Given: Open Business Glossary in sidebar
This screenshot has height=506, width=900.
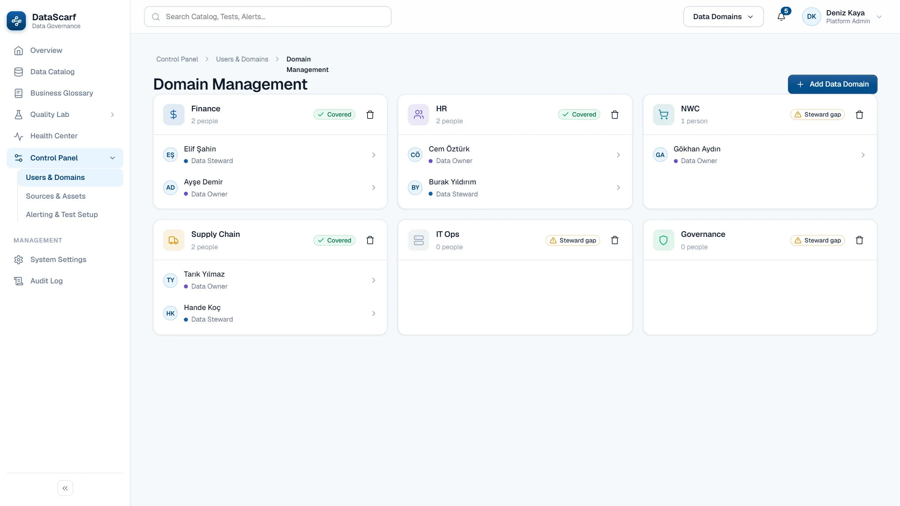Looking at the screenshot, I should coord(65,93).
